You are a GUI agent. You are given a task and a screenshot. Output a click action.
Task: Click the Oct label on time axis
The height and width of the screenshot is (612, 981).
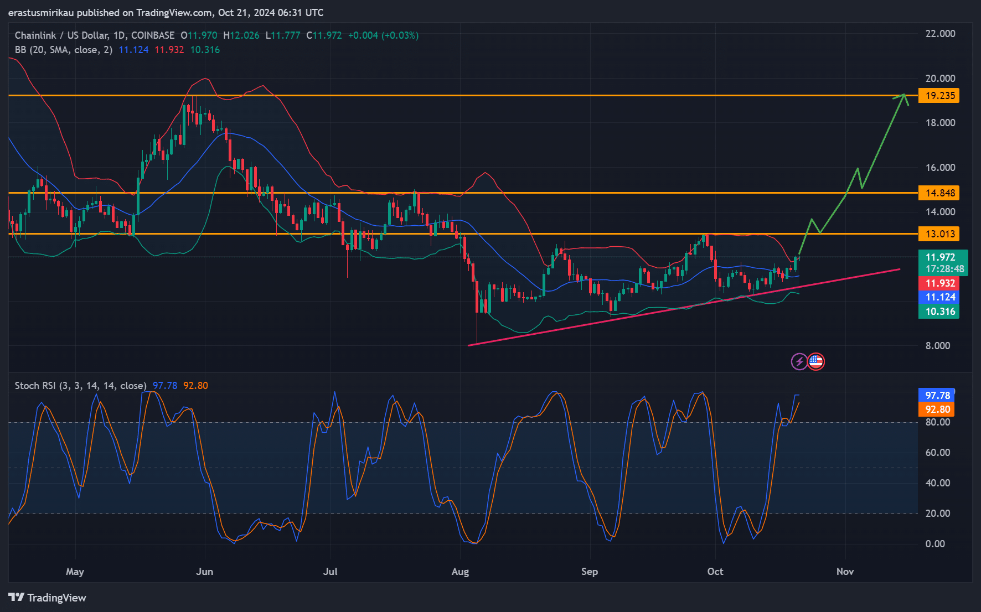(x=715, y=572)
